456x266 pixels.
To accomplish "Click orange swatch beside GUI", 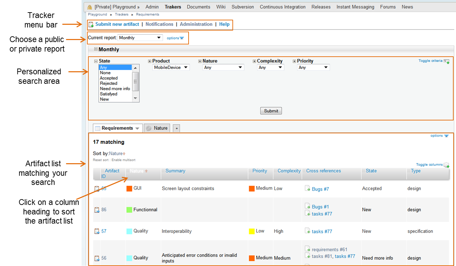I will [x=129, y=188].
